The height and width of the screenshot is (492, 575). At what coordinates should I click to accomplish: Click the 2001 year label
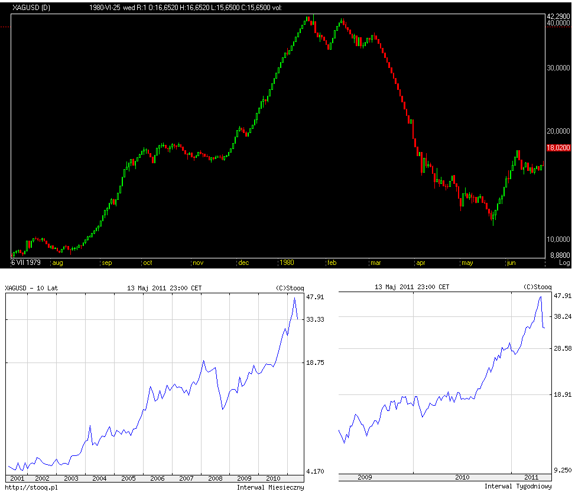[17, 478]
